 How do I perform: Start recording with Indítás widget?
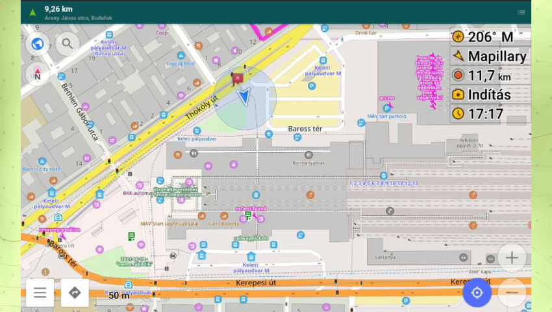[490, 94]
